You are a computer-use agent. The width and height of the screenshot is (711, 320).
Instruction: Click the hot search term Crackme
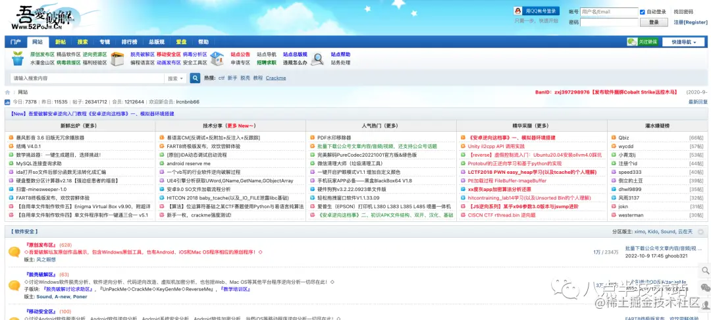276,78
